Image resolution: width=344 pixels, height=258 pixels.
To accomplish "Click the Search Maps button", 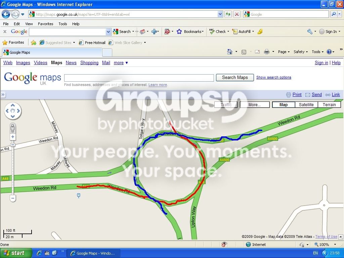I will 235,78.
